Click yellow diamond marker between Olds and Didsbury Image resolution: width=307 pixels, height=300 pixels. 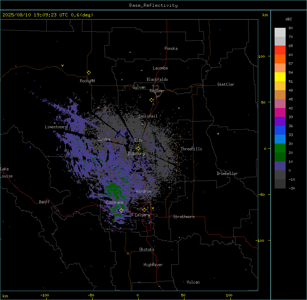tap(139, 149)
